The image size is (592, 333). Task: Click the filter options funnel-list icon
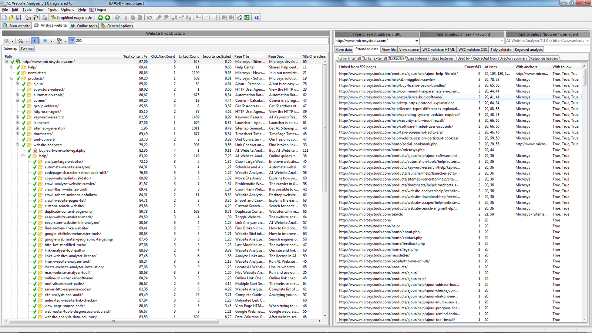(x=59, y=41)
